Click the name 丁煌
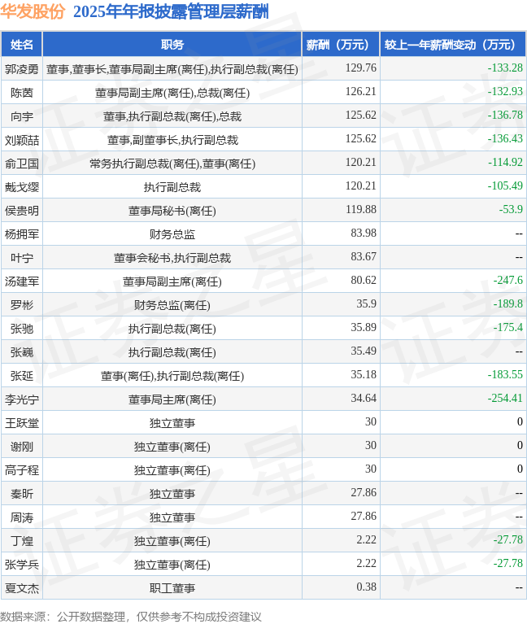The width and height of the screenshot is (527, 624). (21, 541)
